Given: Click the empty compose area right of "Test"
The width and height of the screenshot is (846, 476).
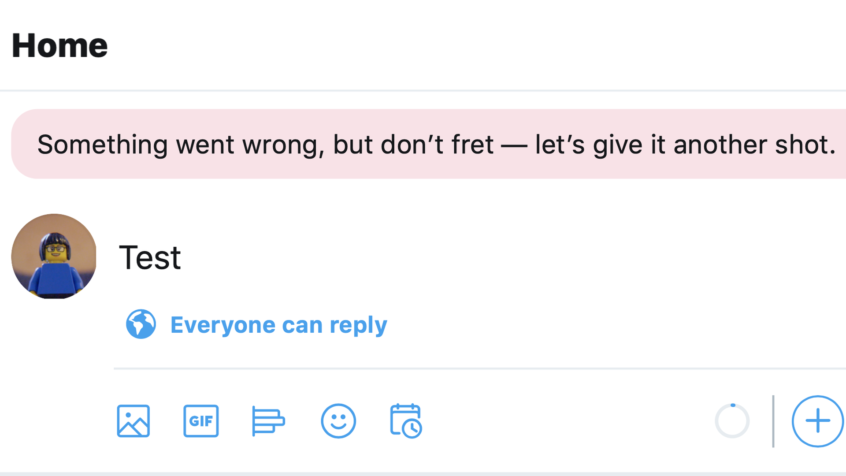Looking at the screenshot, I should pyautogui.click(x=485, y=258).
